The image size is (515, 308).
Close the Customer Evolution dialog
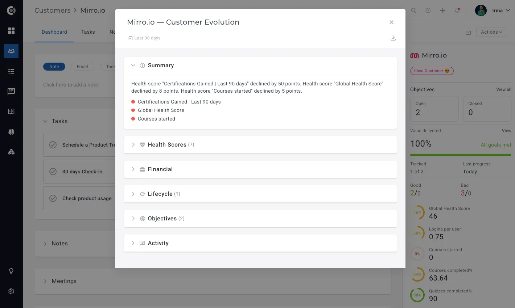coord(391,22)
